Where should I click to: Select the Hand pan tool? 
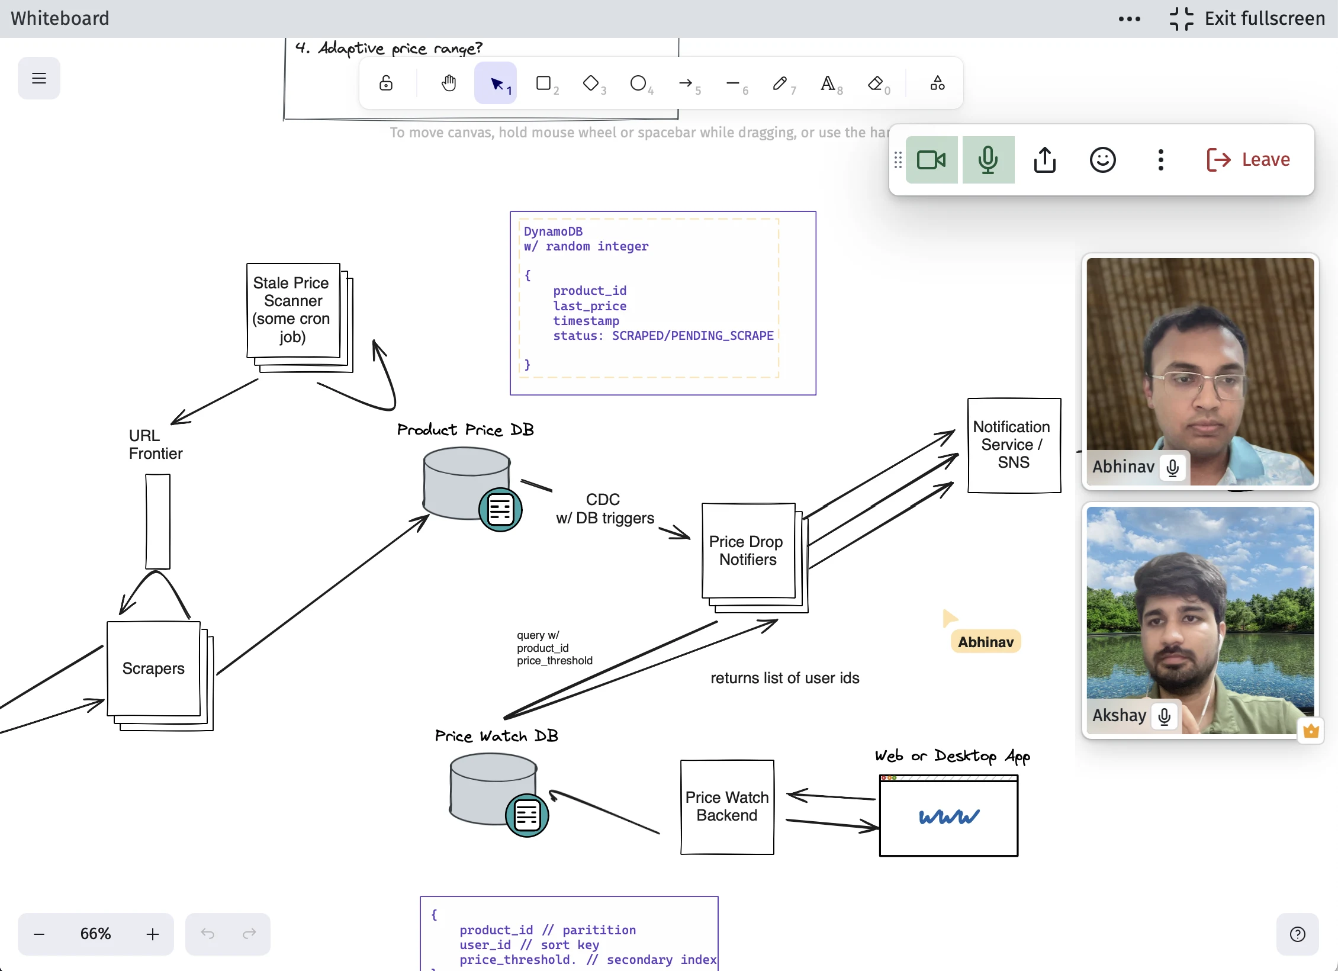449,83
